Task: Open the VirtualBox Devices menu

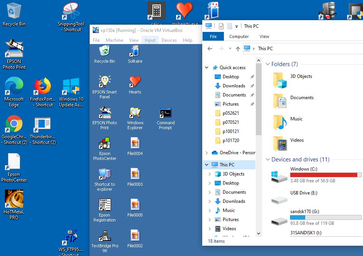Action: tap(169, 40)
